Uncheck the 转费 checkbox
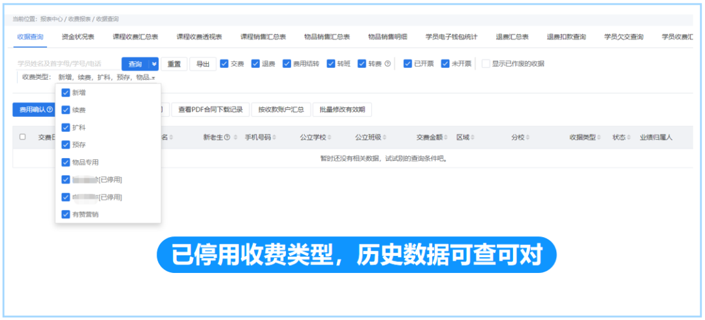This screenshot has height=320, width=705. tap(362, 64)
